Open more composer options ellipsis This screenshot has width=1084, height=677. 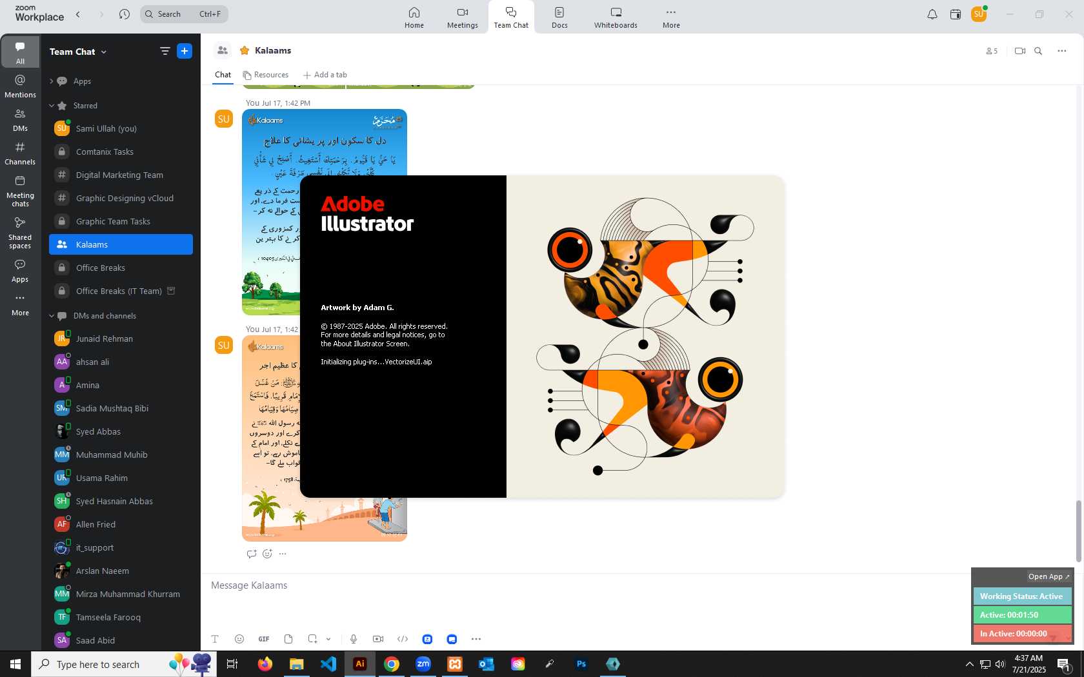[x=476, y=639]
